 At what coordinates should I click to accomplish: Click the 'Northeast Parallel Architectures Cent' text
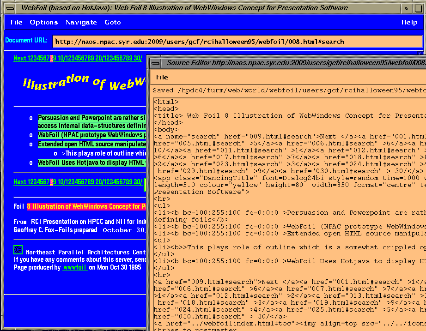click(86, 252)
